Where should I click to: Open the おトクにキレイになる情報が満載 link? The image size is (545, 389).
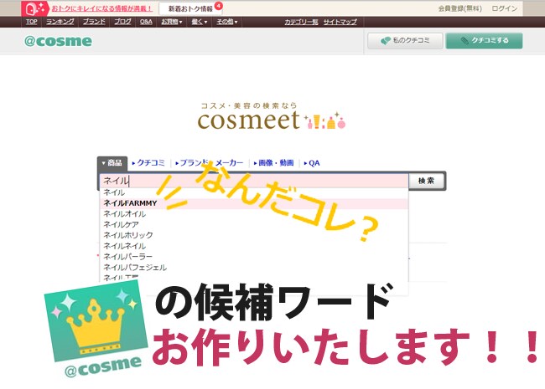(x=101, y=8)
